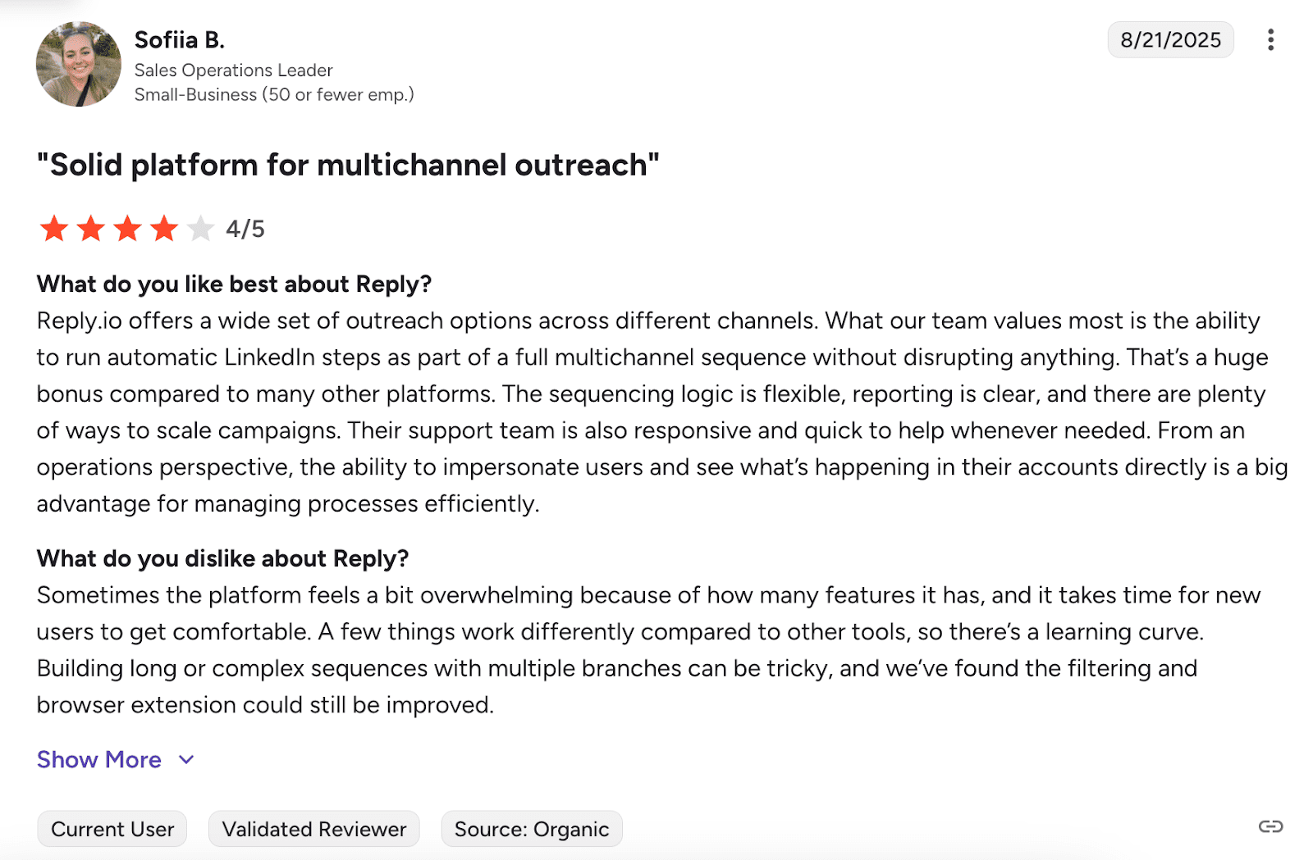Click the 'What do you like best' heading
The height and width of the screenshot is (860, 1313).
234,284
